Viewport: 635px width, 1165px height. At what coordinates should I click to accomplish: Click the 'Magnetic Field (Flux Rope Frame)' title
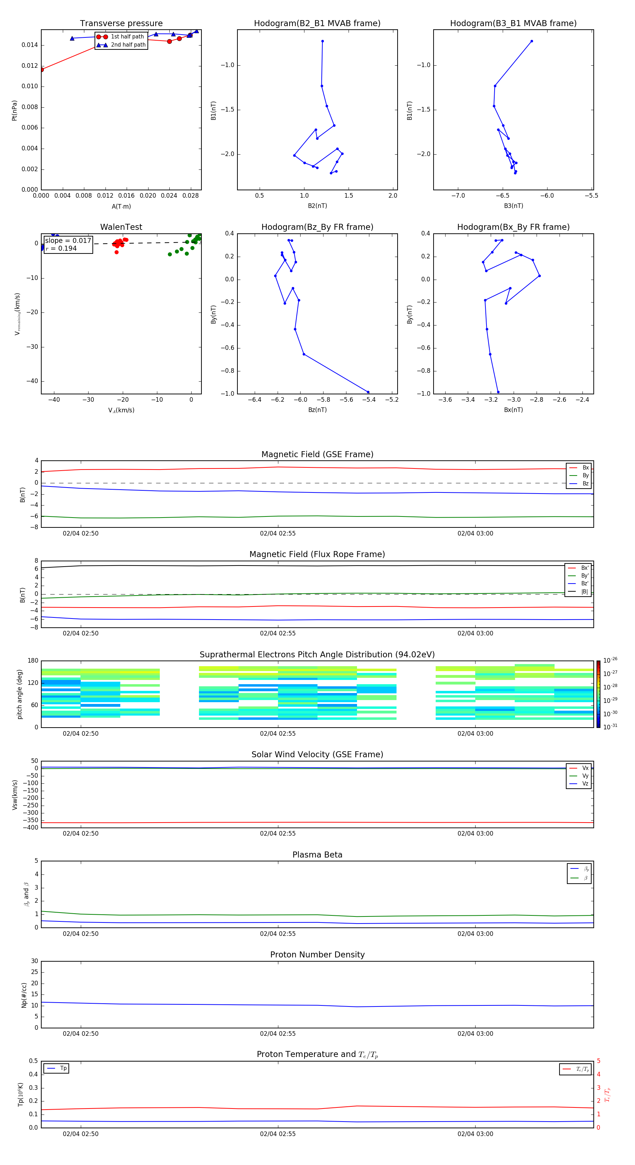point(317,555)
